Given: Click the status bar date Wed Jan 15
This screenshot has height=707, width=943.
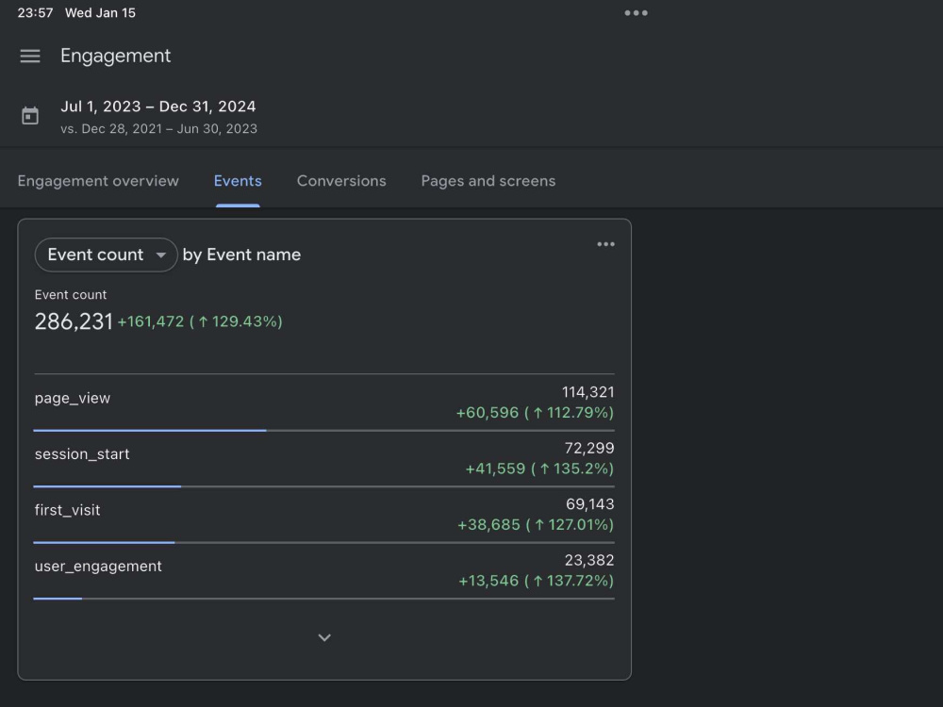Looking at the screenshot, I should [x=101, y=12].
